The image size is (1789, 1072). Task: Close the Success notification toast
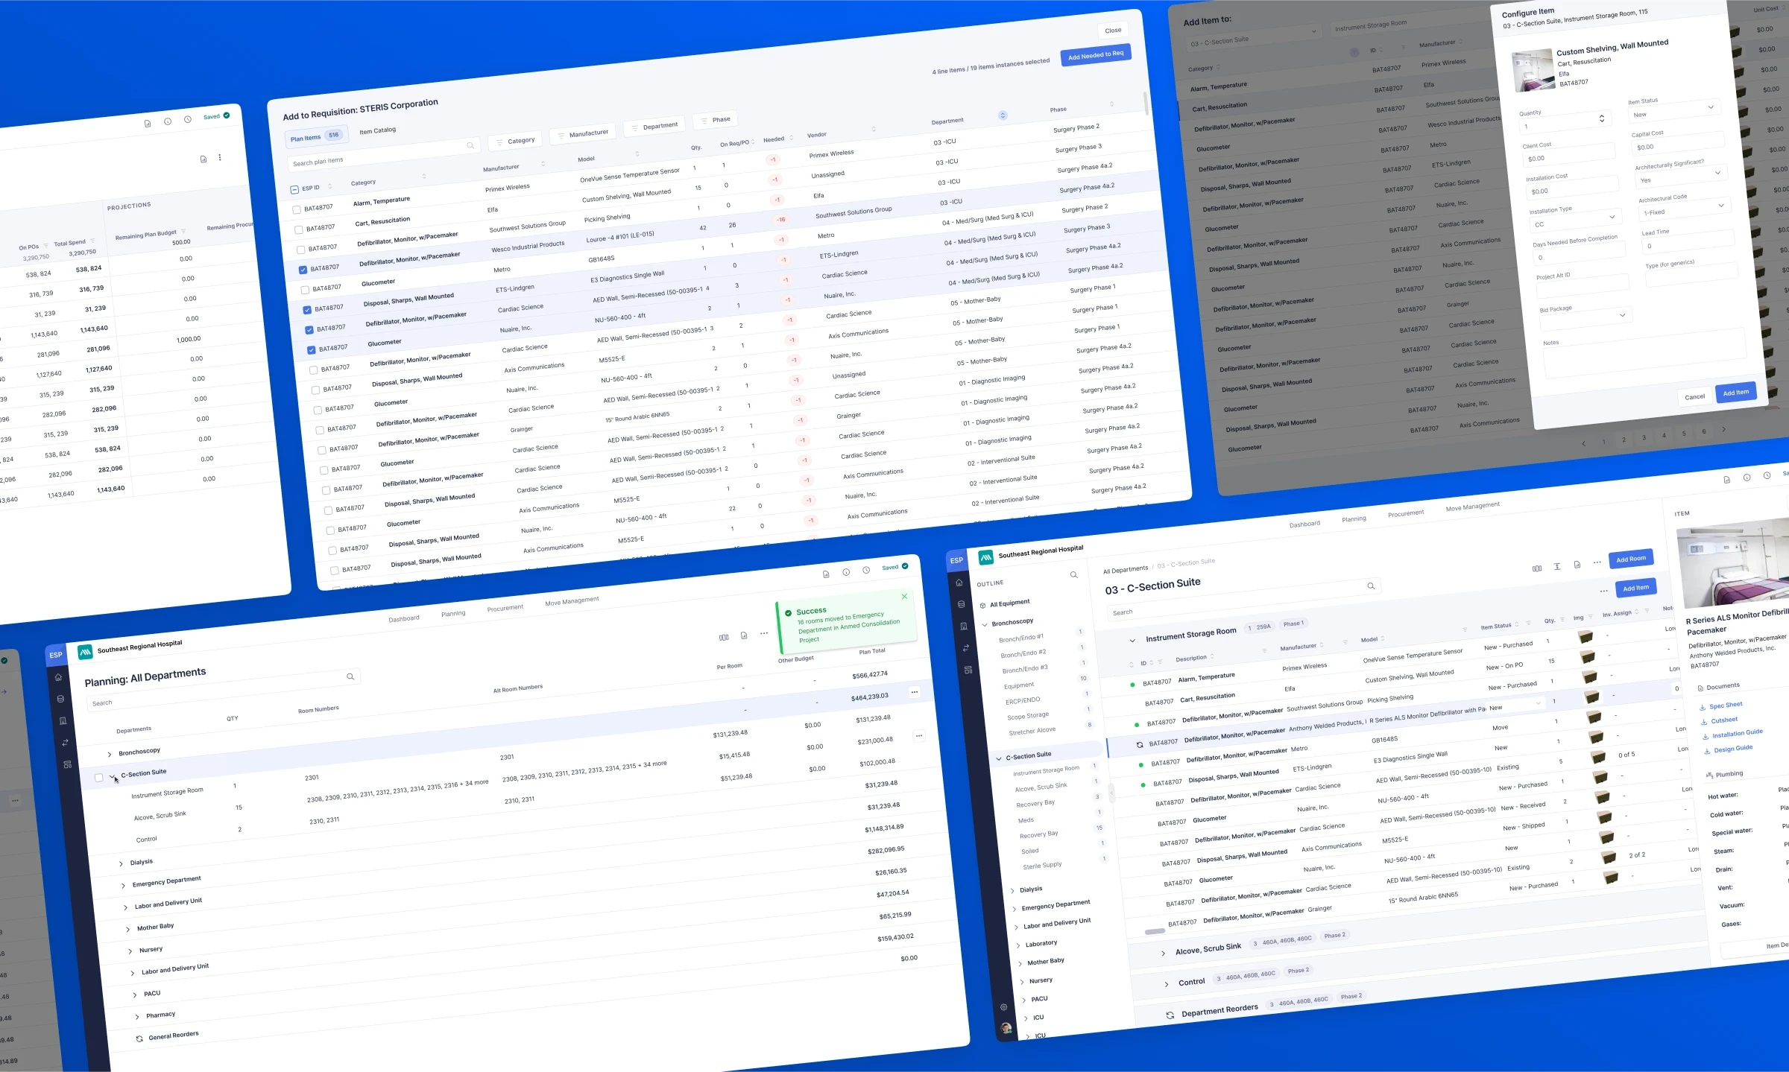point(904,597)
